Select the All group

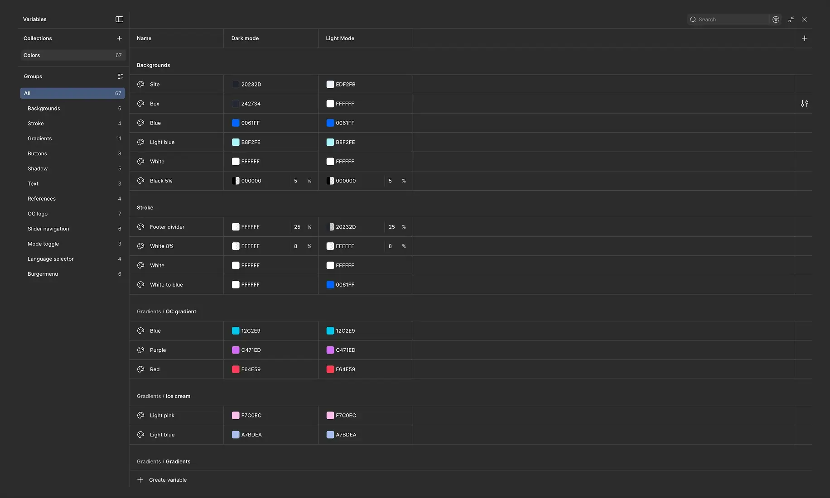pos(72,93)
